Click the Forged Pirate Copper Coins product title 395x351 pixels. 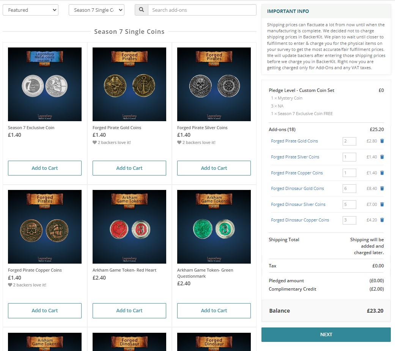tap(35, 270)
